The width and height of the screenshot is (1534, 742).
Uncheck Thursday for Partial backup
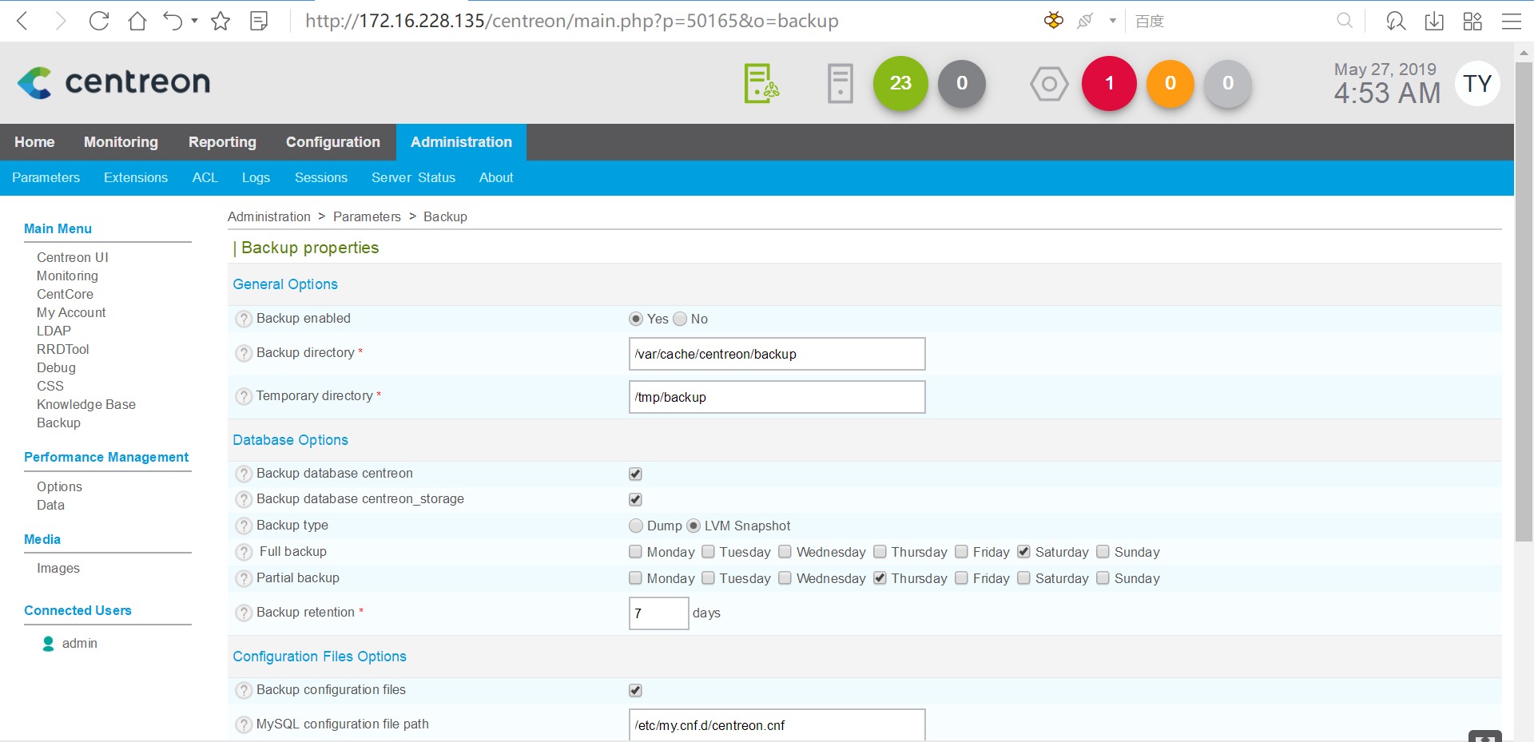tap(880, 578)
